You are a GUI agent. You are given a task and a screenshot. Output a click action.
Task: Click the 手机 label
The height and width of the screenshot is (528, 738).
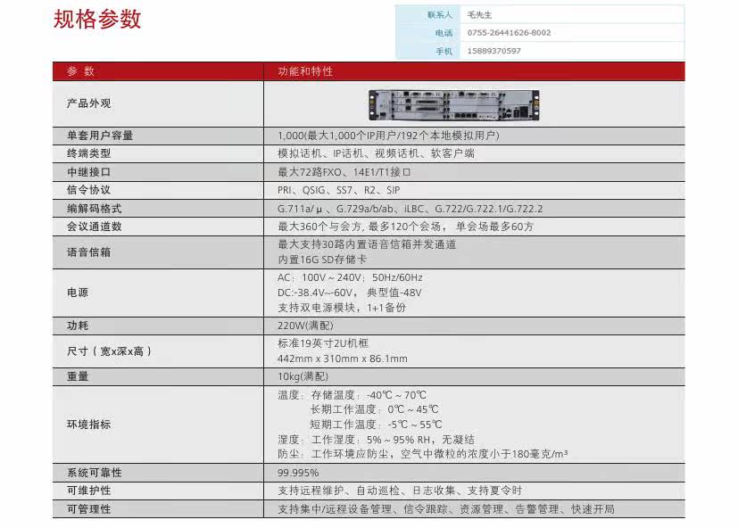tap(444, 51)
